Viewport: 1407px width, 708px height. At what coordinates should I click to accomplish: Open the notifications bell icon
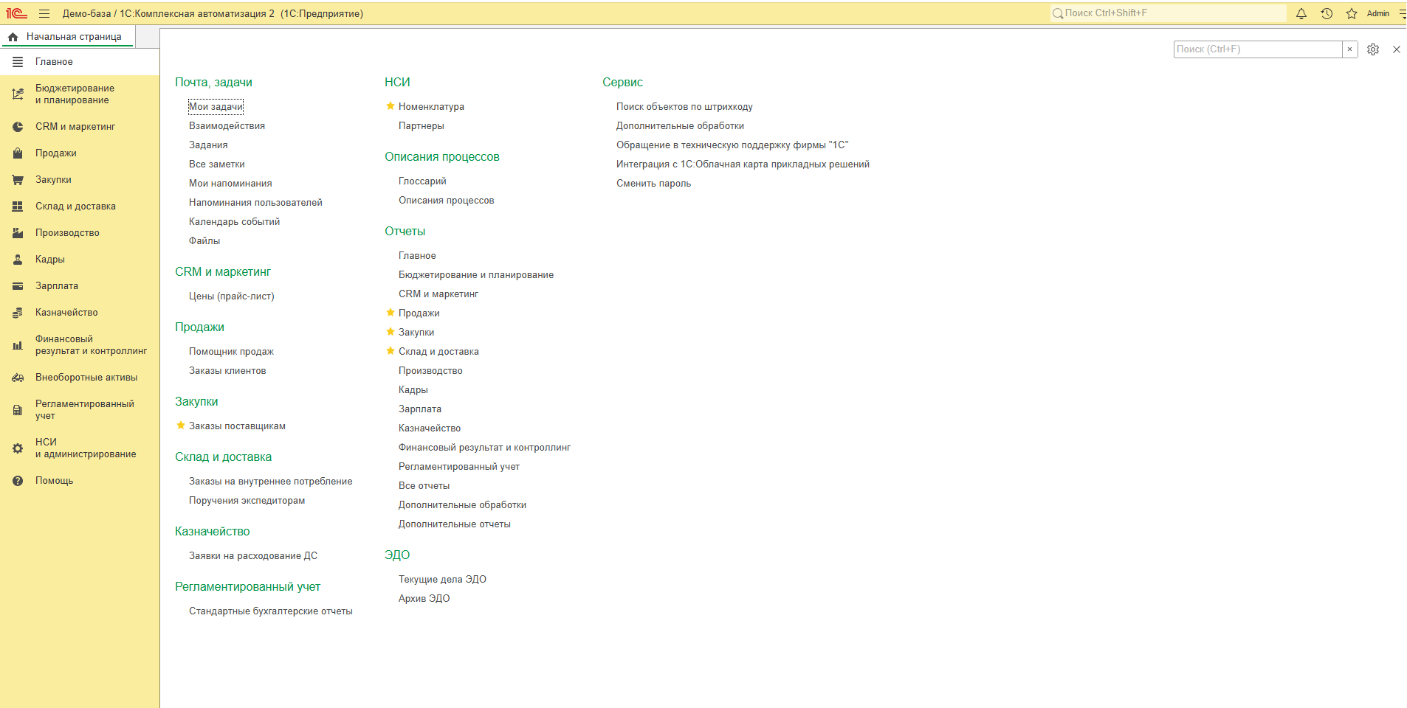1301,13
